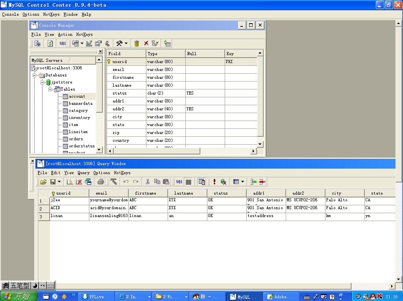This screenshot has height=301, width=403.
Task: Click the windows arrangement icon in Query toolbar
Action: point(88,182)
